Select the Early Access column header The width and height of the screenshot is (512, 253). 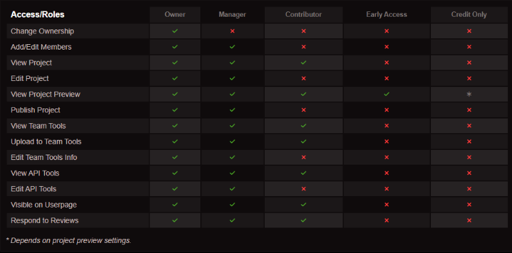387,15
